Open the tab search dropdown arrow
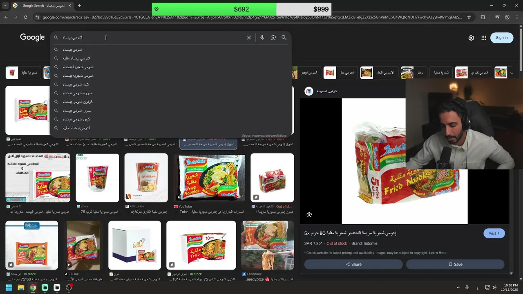Image resolution: width=523 pixels, height=294 pixels. coord(5,6)
